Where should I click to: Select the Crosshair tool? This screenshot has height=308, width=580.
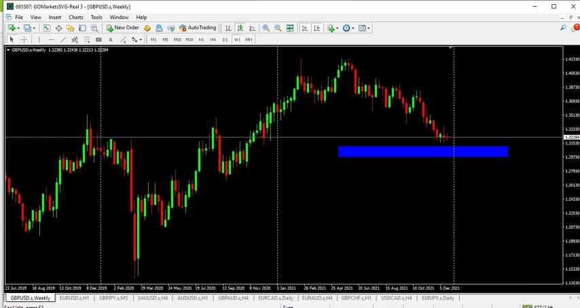coord(24,39)
